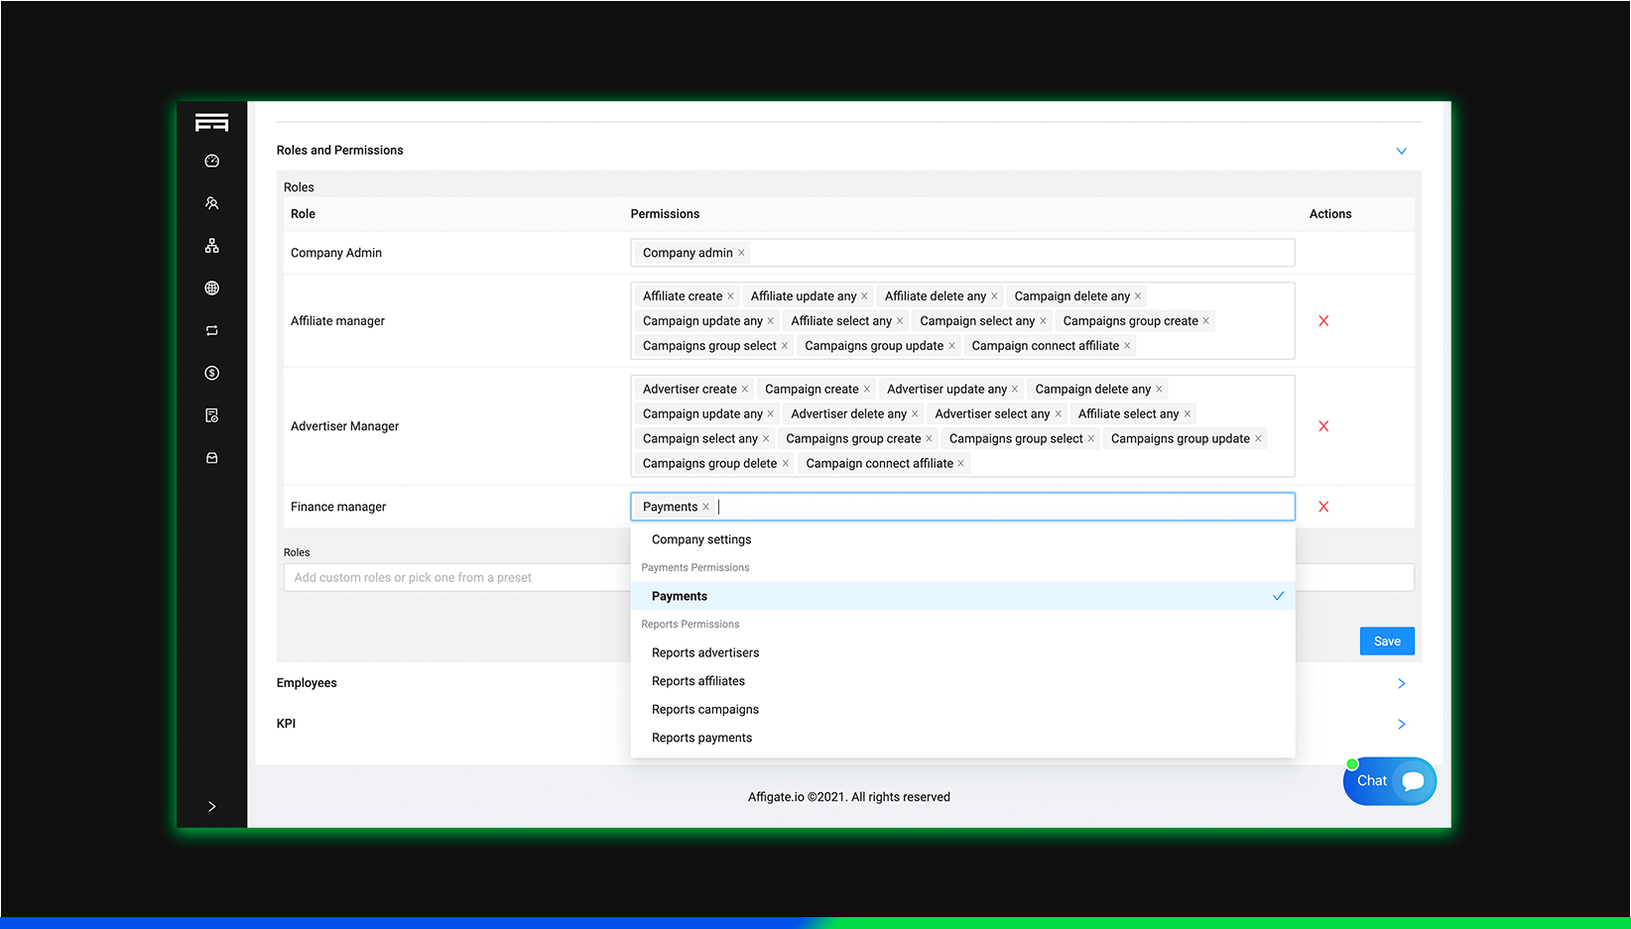Screen dimensions: 1631x929
Task: Click the reports document icon in the sidebar
Action: click(211, 414)
